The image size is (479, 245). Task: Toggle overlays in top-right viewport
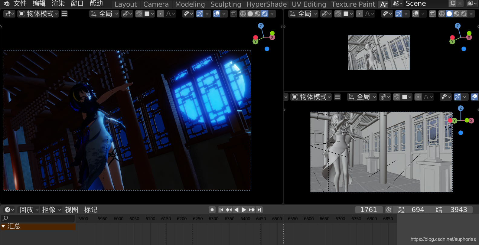pyautogui.click(x=416, y=14)
